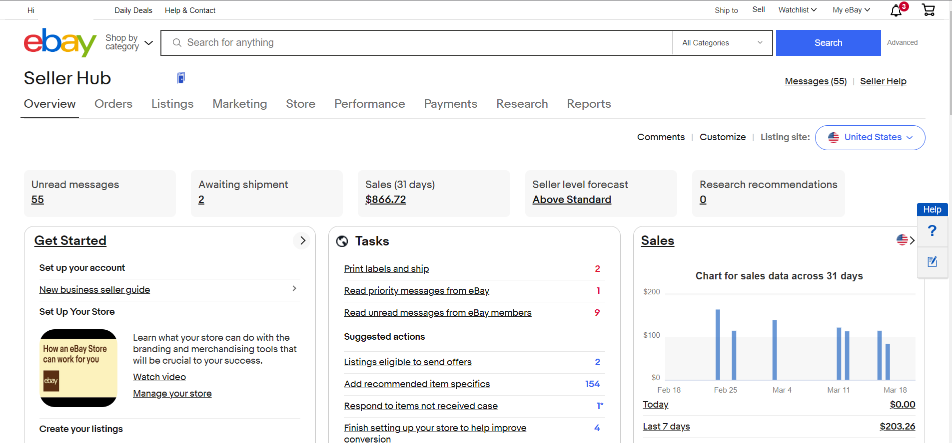
Task: Click the Comments link
Action: coord(661,137)
